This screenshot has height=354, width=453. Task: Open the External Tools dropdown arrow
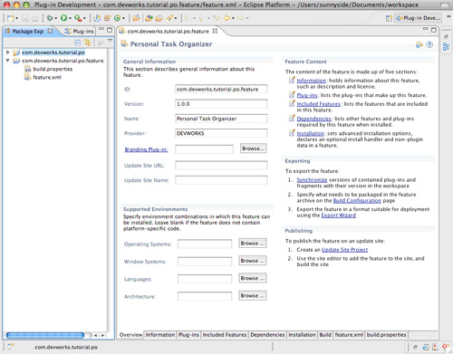tap(84, 18)
